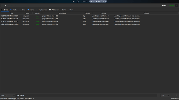Open the 300 rows limit drop-down

pos(165,95)
